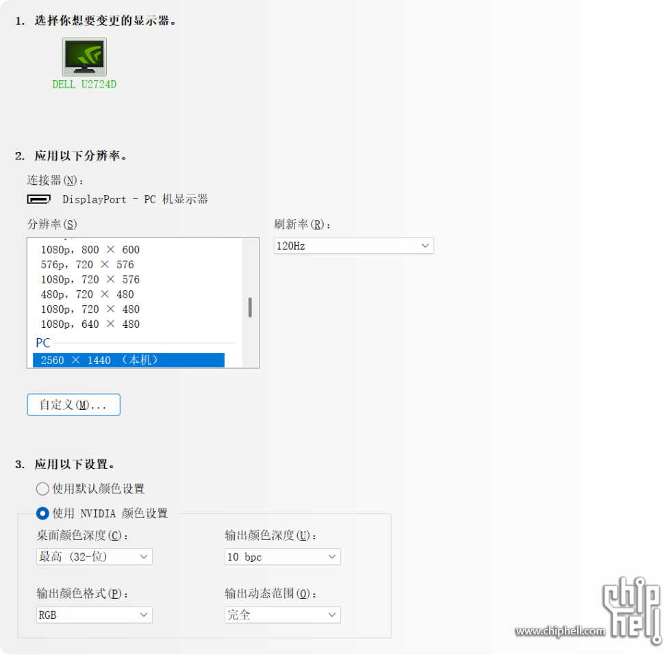This screenshot has height=655, width=671.
Task: Select resolution 1080p, 720 × 576
Action: coord(90,280)
